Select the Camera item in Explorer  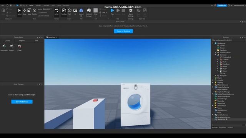[223, 46]
